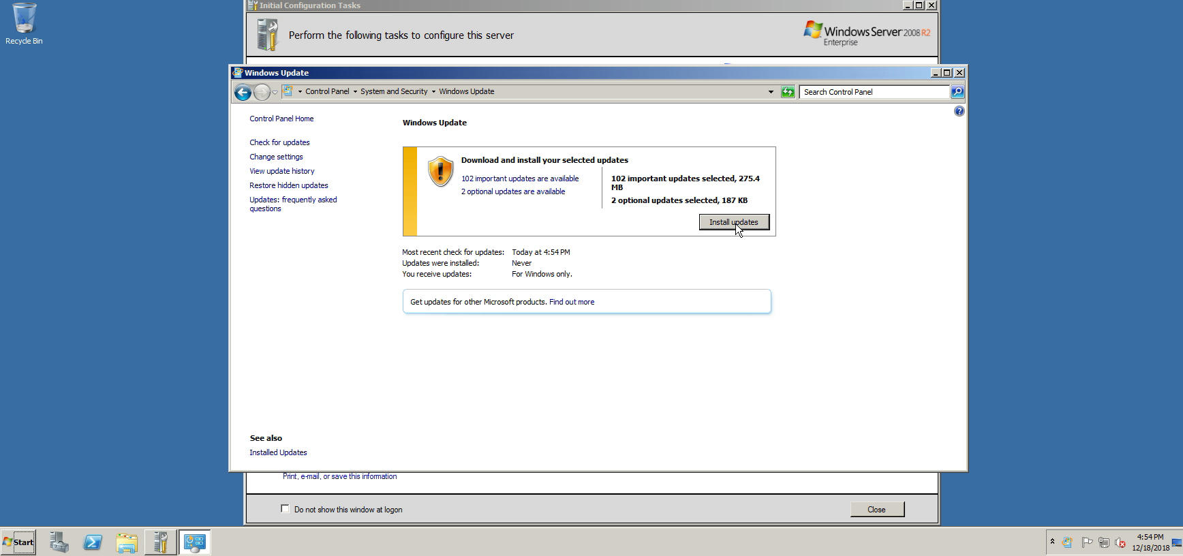Image resolution: width=1183 pixels, height=556 pixels.
Task: Open recent pages dropdown arrow
Action: coord(275,92)
